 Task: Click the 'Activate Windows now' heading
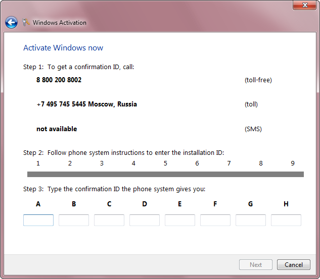click(x=63, y=48)
